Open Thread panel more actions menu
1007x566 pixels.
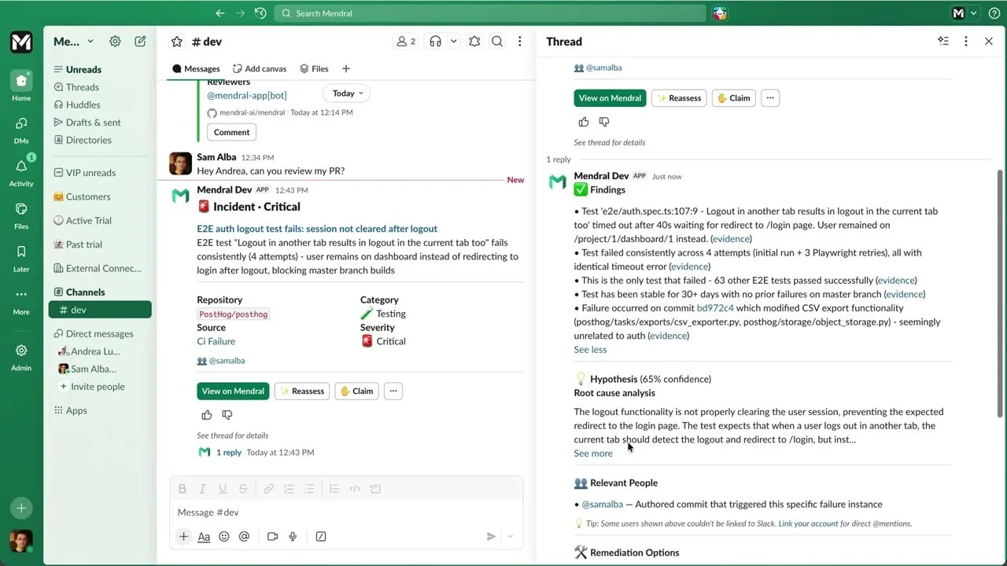[966, 42]
